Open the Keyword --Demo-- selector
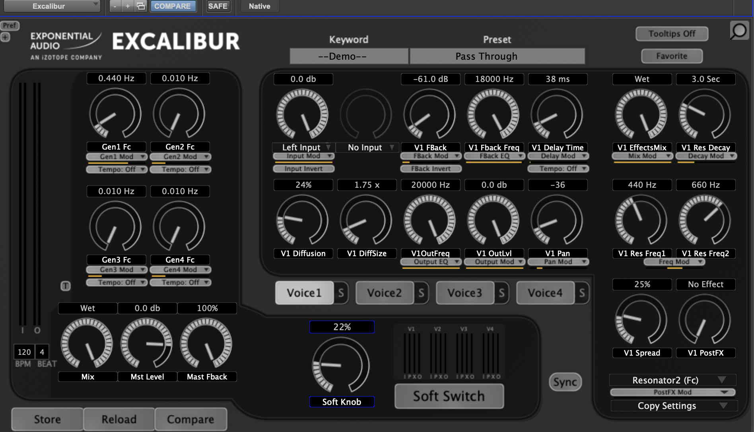Screen dimensions: 754x432 [x=349, y=56]
